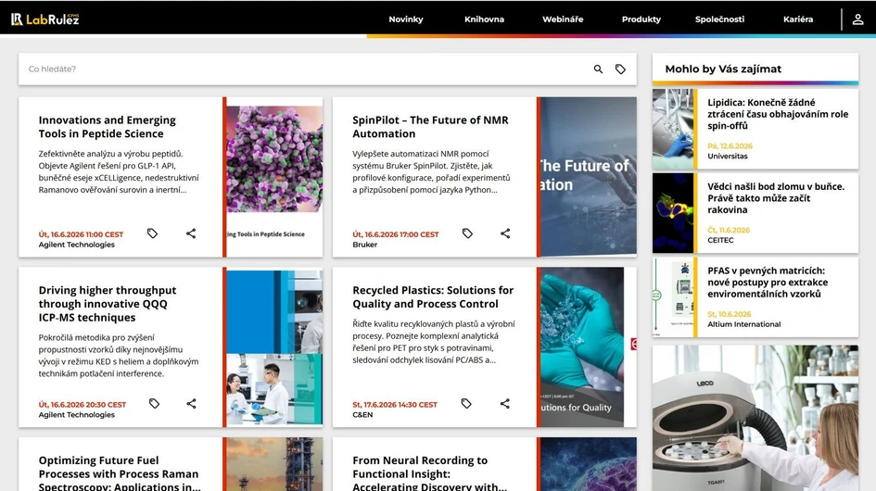The width and height of the screenshot is (876, 491).
Task: Click the SpinPilot 'The Future of' thumbnail
Action: point(589,177)
